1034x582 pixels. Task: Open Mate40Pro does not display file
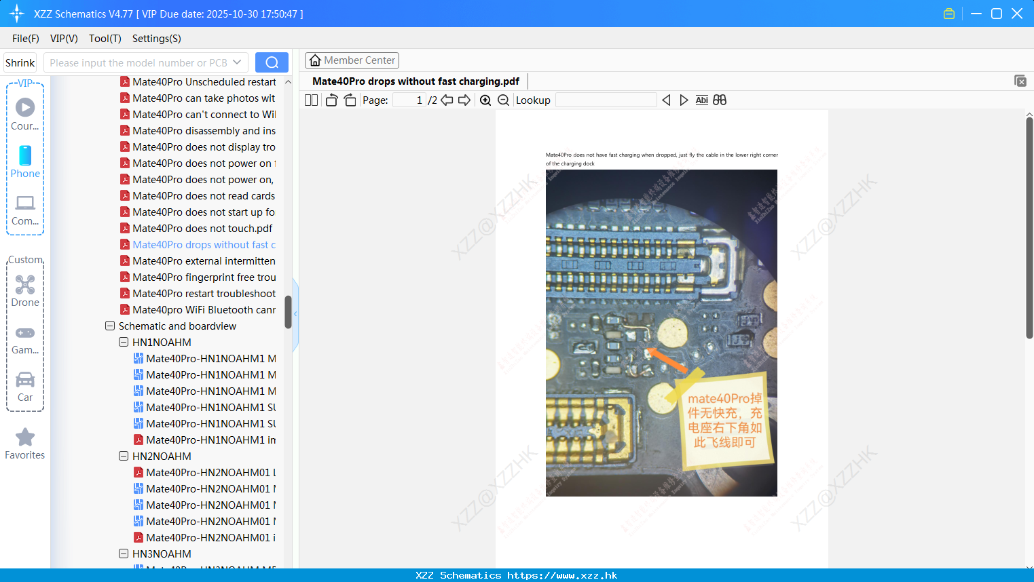click(198, 147)
